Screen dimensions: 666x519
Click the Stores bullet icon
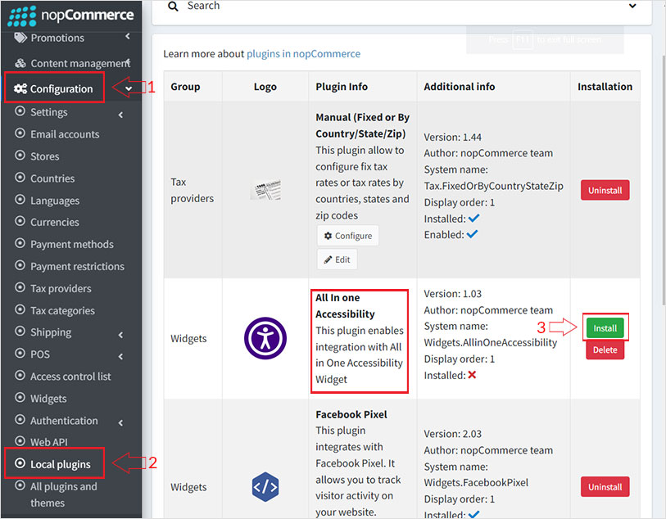[x=20, y=156]
